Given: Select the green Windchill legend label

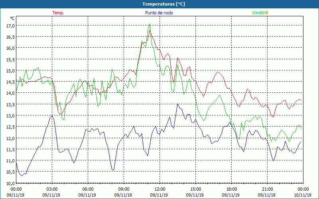Looking at the screenshot, I should pos(260,13).
